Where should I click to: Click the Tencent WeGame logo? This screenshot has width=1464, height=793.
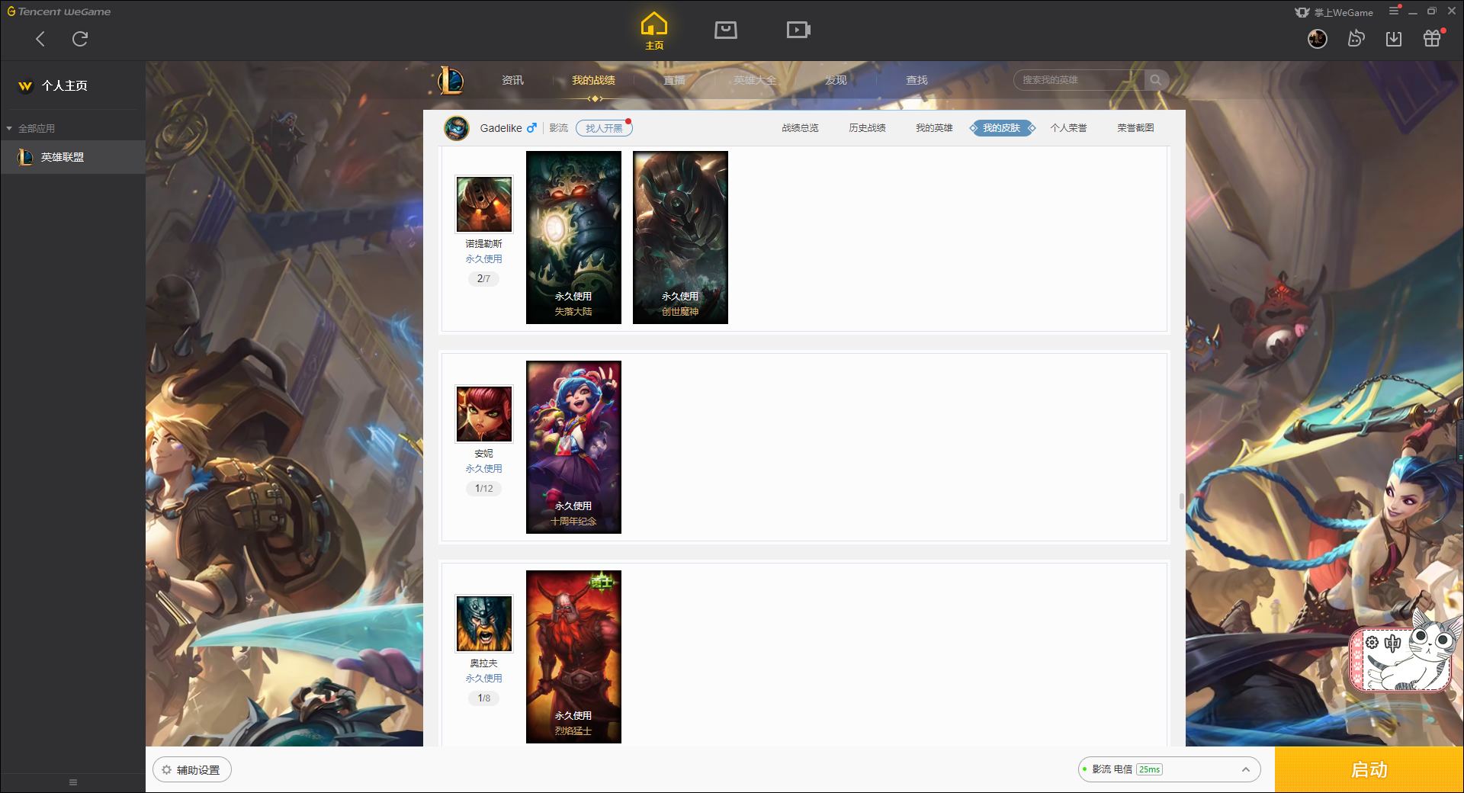[x=59, y=11]
